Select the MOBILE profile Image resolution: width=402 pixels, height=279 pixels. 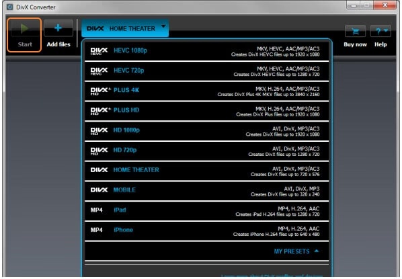(206, 191)
